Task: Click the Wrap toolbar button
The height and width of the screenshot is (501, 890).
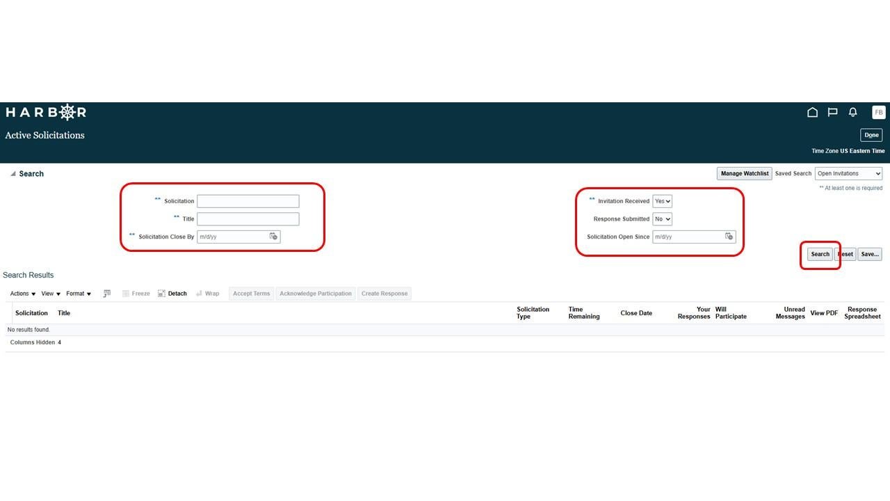Action: 208,294
